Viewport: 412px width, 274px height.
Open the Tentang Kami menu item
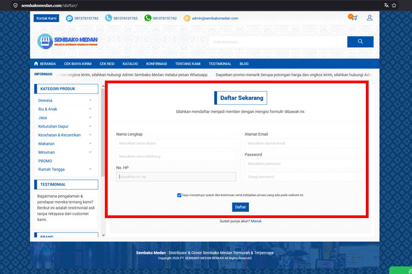pos(188,64)
